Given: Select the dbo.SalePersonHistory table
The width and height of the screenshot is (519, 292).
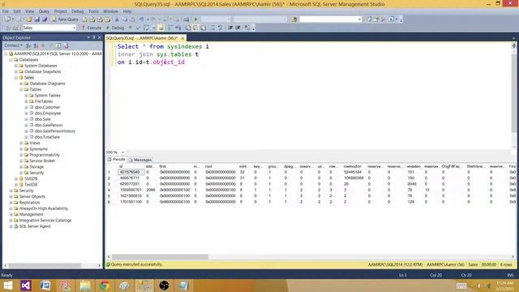Looking at the screenshot, I should 55,131.
